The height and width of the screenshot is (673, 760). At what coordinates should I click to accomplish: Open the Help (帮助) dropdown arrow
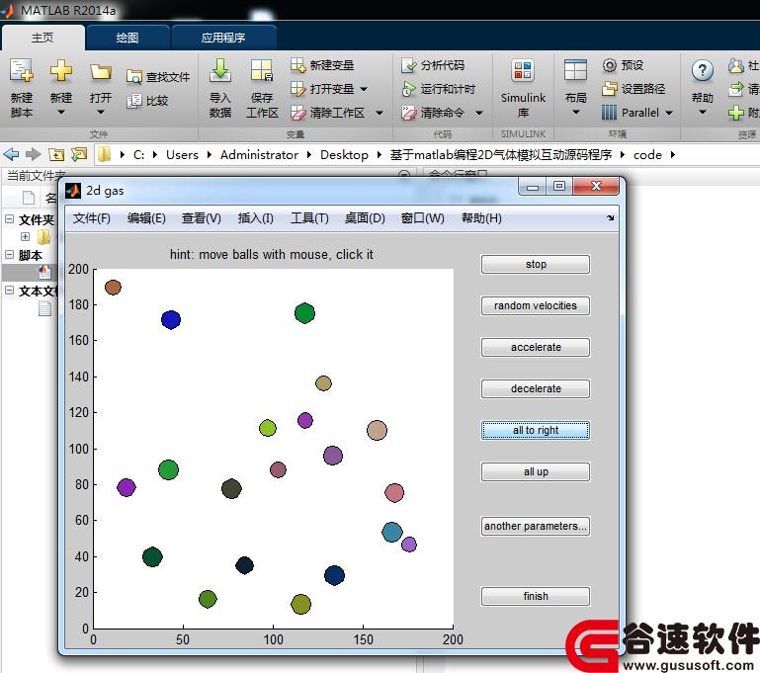coord(702,113)
